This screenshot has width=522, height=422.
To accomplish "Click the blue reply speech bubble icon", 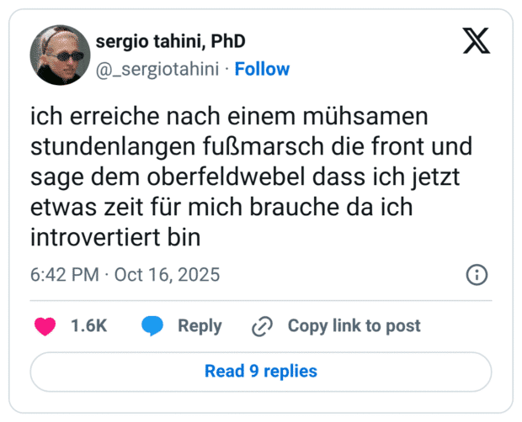I will pyautogui.click(x=152, y=326).
